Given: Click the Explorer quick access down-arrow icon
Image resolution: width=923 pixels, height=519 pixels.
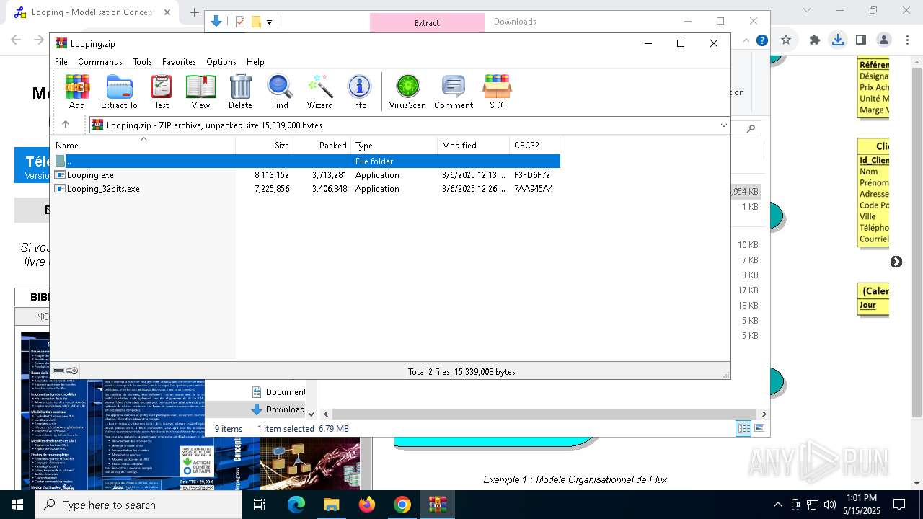Looking at the screenshot, I should tap(216, 22).
